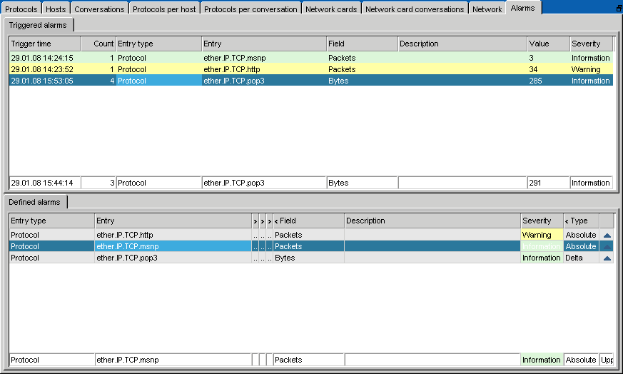Image resolution: width=623 pixels, height=374 pixels.
Task: Click the Value filter field showing 291
Action: click(x=547, y=183)
